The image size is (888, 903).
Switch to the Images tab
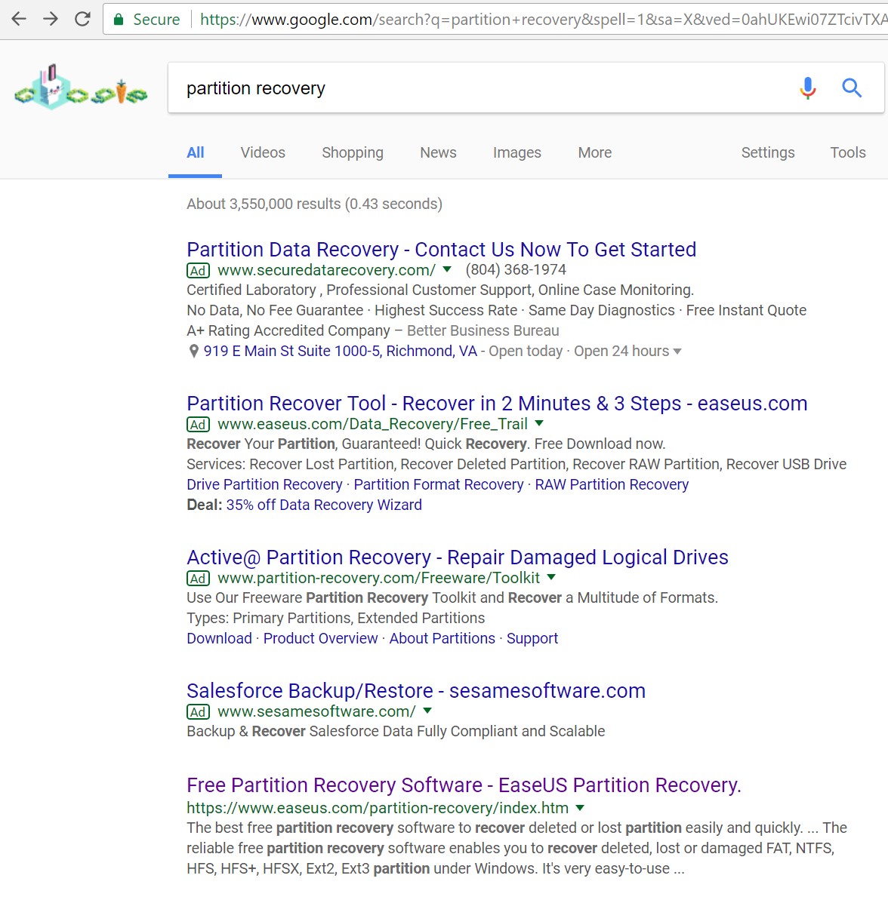click(516, 152)
